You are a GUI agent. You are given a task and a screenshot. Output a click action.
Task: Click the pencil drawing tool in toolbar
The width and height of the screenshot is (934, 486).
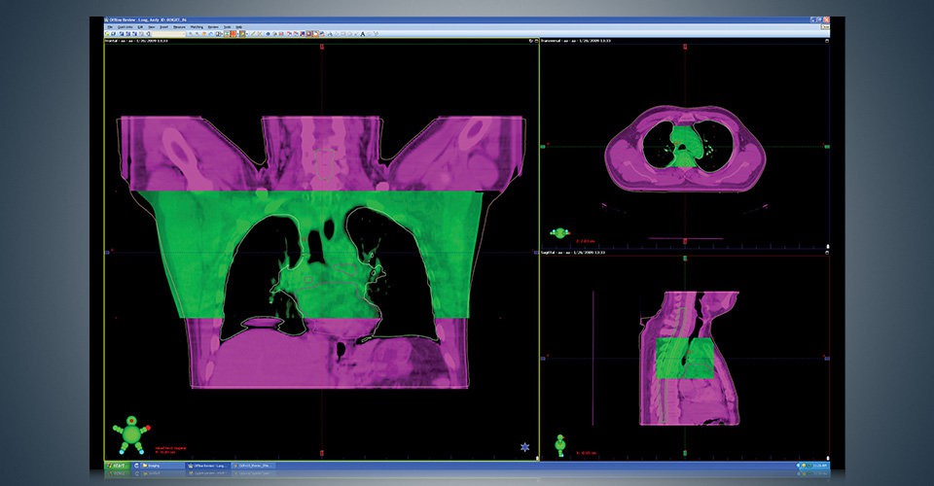(x=253, y=34)
